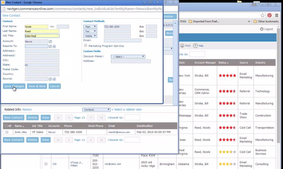Click the Save & New button
This screenshot has width=283, height=169.
(37, 86)
